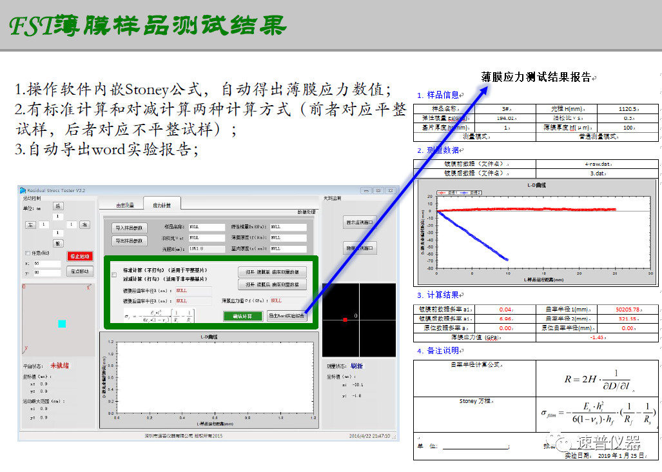Open the 镀膜前 curvature measurement data button
The width and height of the screenshot is (662, 472).
pos(272,272)
